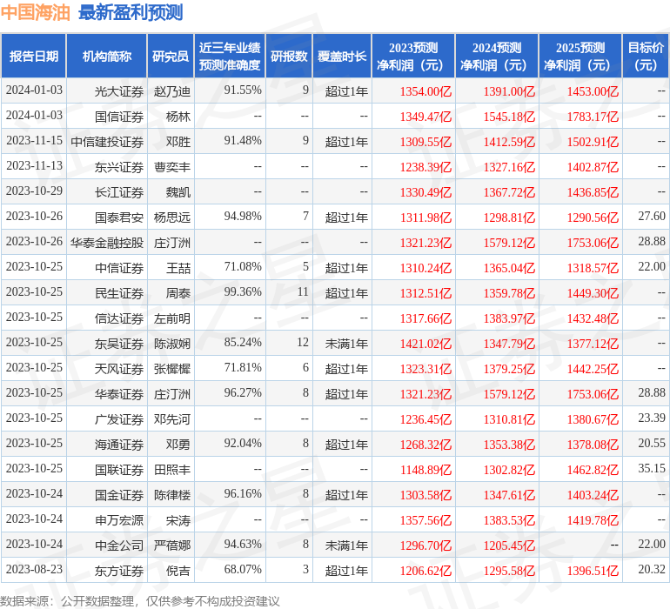Click researcher name 周泰

click(178, 292)
